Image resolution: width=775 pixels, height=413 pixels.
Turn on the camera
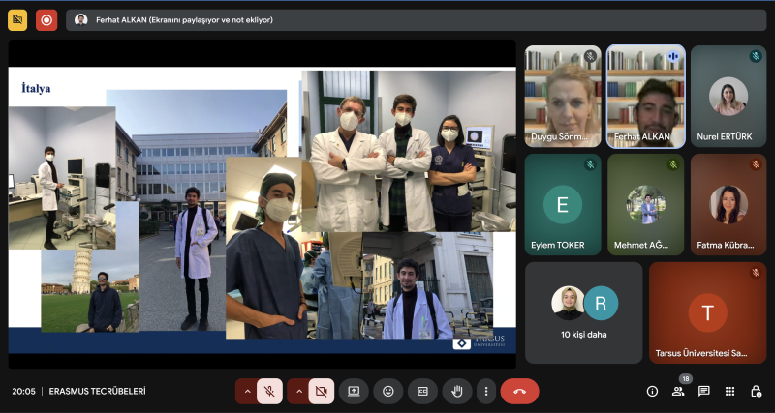coord(322,391)
